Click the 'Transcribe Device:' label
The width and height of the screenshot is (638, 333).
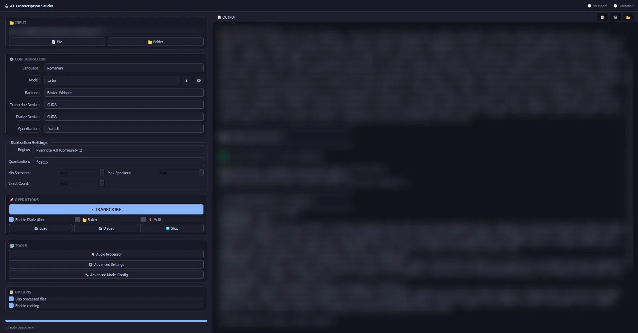[25, 105]
